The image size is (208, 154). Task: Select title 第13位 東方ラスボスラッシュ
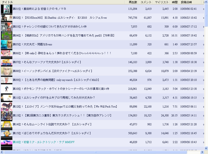pyautogui.click(x=62, y=115)
